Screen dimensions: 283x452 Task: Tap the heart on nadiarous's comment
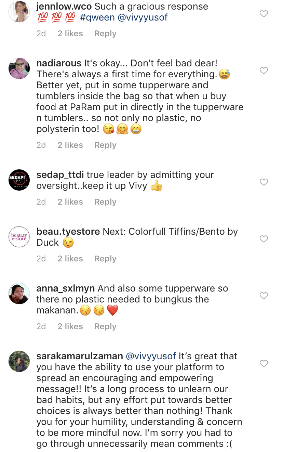[x=264, y=71]
